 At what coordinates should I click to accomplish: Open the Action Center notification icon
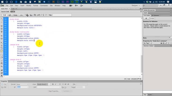pos(168,2)
